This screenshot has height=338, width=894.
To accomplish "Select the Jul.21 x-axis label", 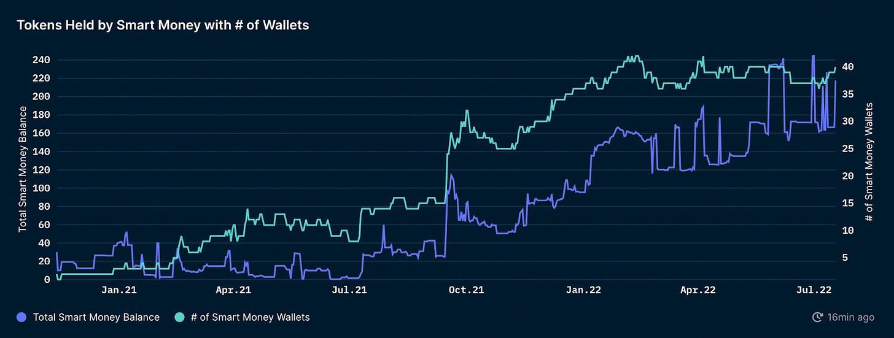I will (351, 290).
